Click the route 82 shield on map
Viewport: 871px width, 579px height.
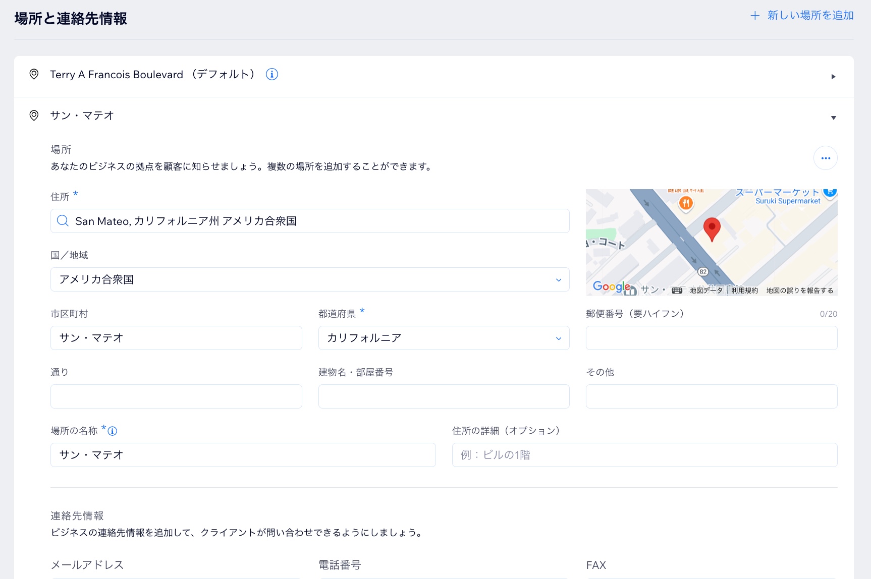click(703, 271)
